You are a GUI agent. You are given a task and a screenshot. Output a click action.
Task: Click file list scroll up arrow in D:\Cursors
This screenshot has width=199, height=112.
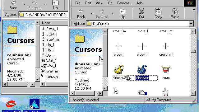(x=193, y=32)
